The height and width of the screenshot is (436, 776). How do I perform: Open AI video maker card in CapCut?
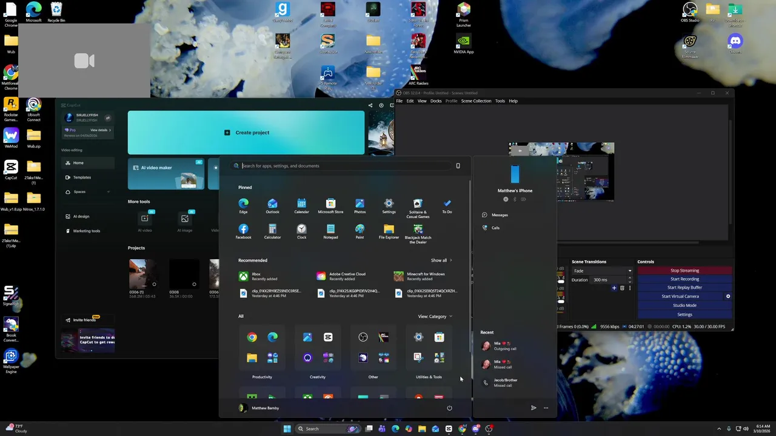(166, 174)
